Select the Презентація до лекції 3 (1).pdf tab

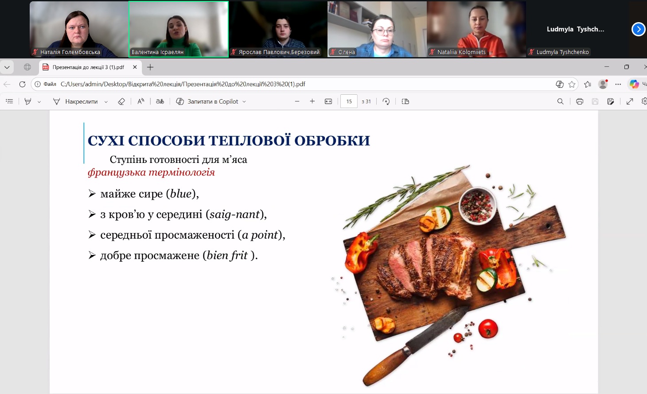(90, 67)
